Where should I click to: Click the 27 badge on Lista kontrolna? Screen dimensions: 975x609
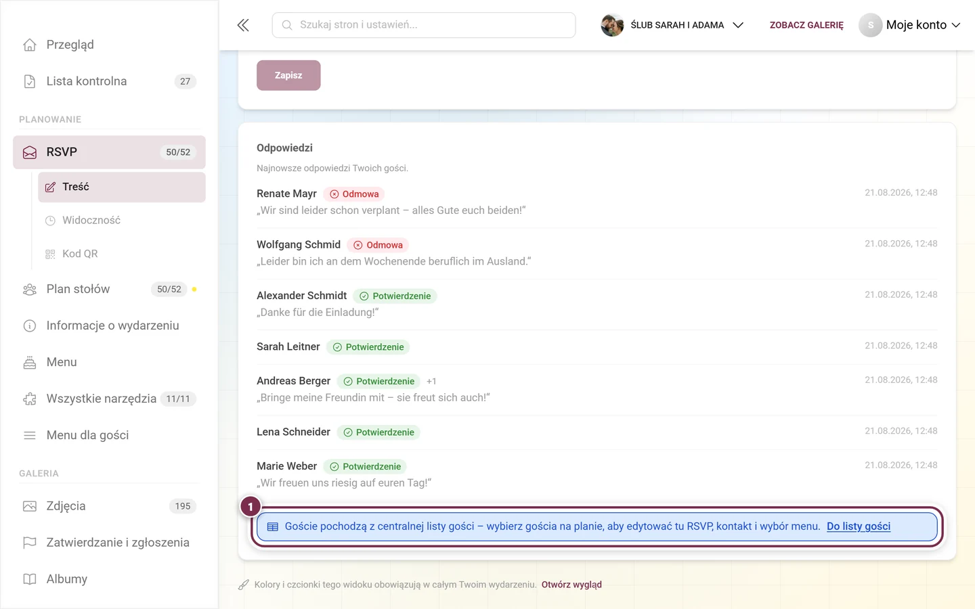[186, 81]
